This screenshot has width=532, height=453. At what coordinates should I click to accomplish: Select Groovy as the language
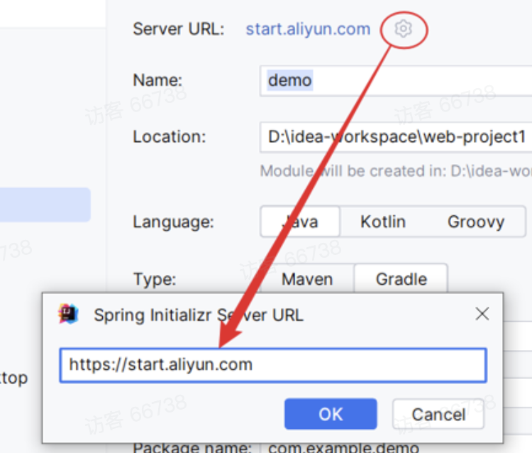(x=476, y=222)
